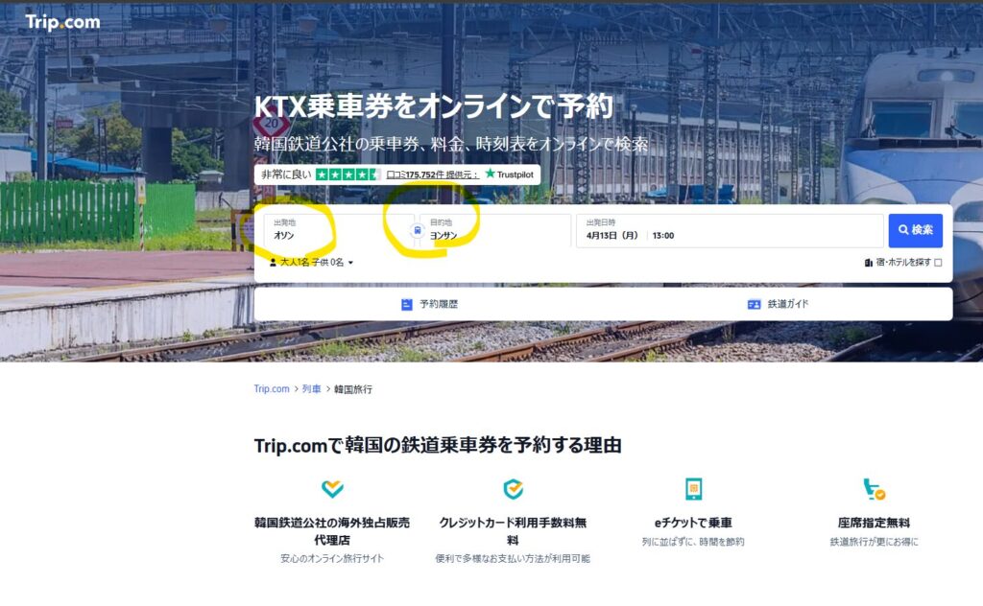Enable the 宿・ホテルを探す checkbox
The width and height of the screenshot is (983, 606).
(x=938, y=263)
